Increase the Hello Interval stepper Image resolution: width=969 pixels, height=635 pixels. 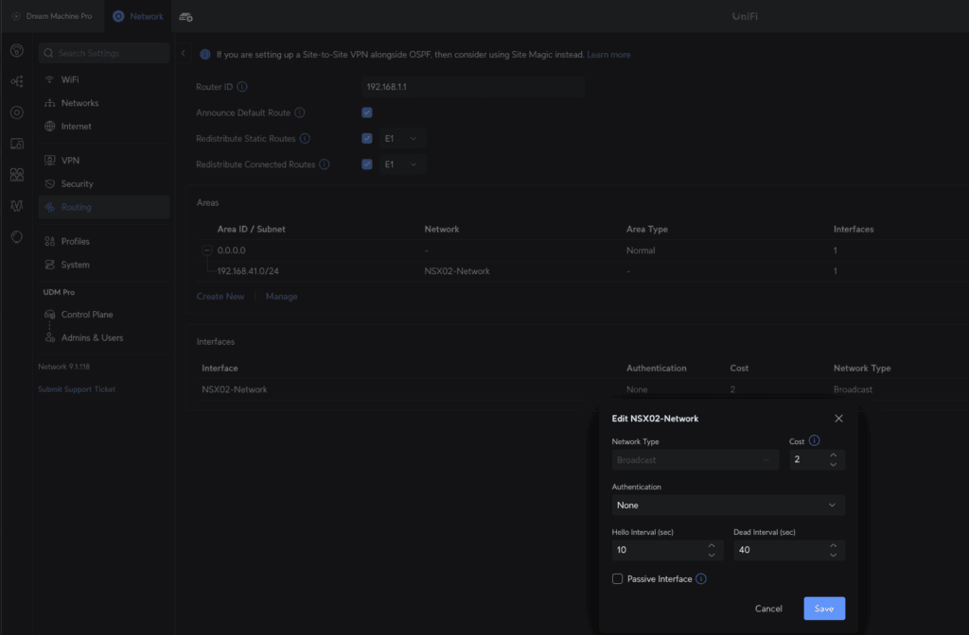click(712, 545)
